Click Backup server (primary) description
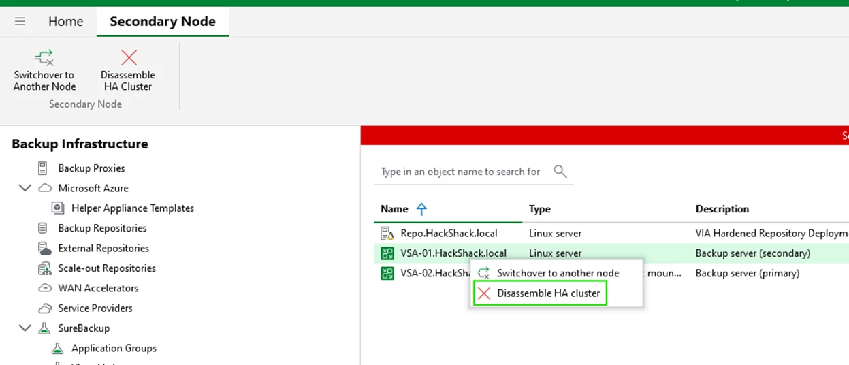 click(x=748, y=273)
